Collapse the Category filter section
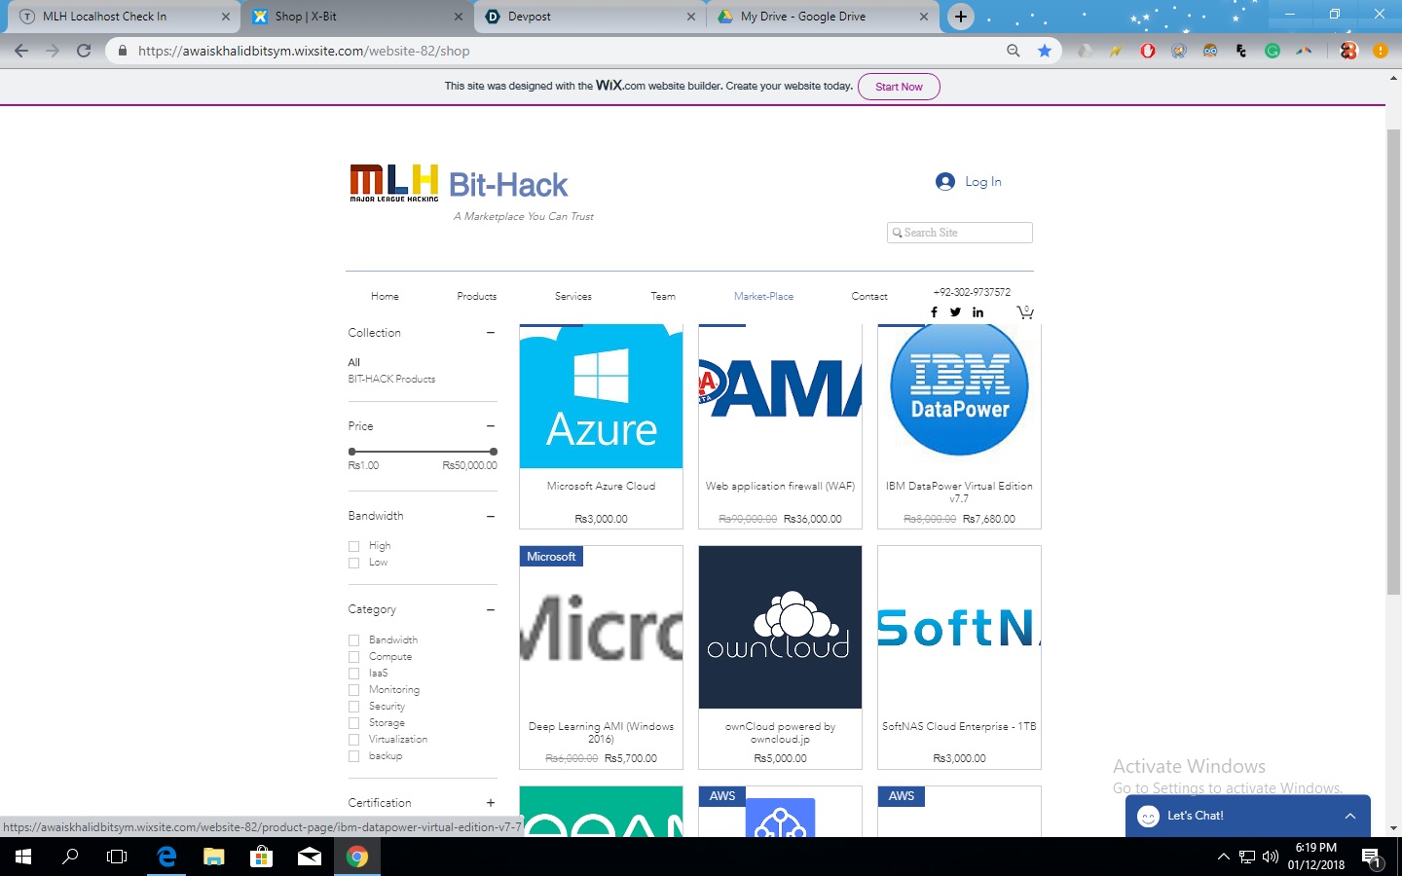 click(491, 609)
